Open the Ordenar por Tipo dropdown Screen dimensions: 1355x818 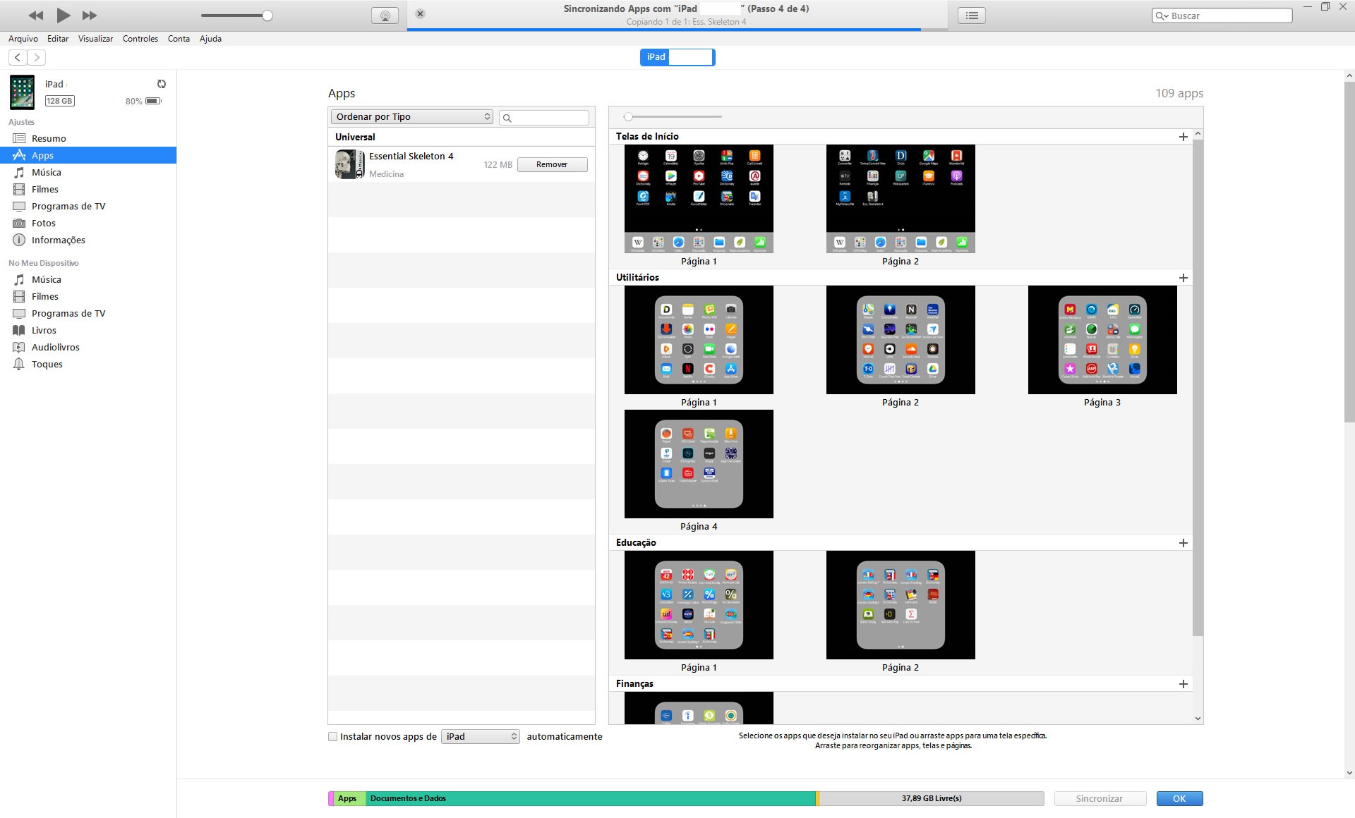413,116
